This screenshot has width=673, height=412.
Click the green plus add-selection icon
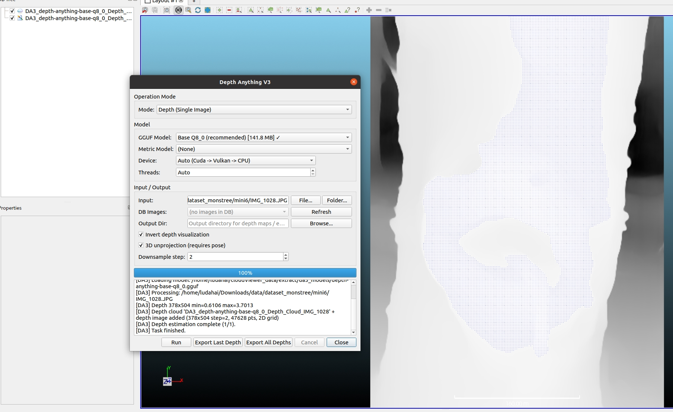tap(219, 10)
